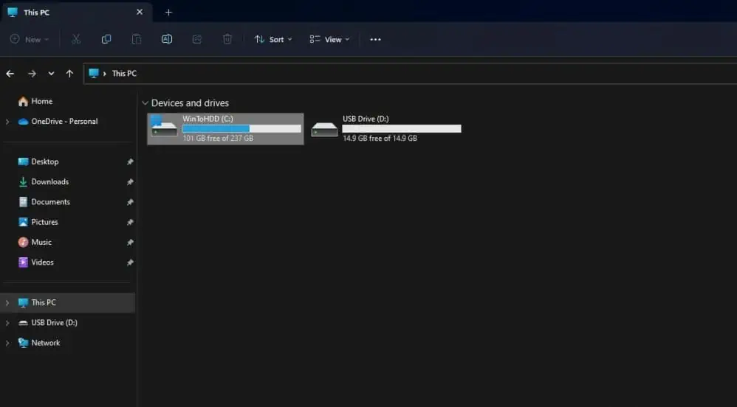This screenshot has height=407, width=737.
Task: Click the Delete trash can icon
Action: [227, 39]
